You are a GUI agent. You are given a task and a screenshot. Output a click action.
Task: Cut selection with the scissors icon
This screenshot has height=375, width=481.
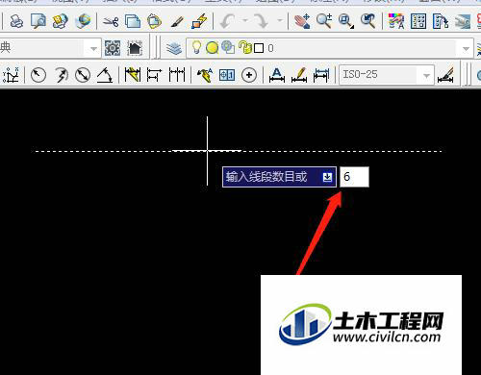click(111, 21)
